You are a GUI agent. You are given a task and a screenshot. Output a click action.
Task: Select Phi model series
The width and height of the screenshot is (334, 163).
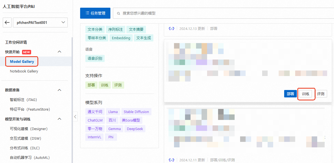pos(111,137)
